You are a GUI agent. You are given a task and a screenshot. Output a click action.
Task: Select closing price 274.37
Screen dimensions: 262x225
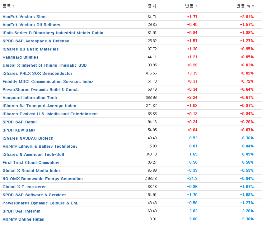coord(152,106)
